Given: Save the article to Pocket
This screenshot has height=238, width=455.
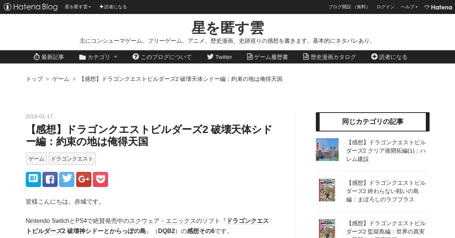Looking at the screenshot, I should (x=100, y=179).
